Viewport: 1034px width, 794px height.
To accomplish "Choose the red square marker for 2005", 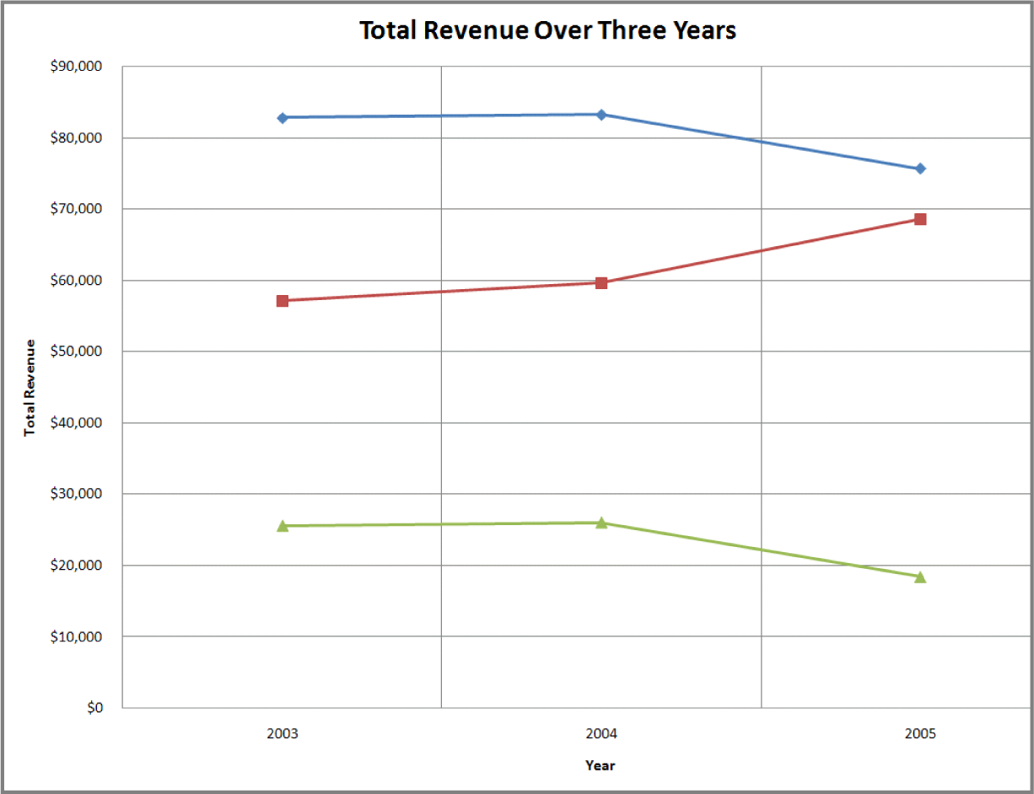I will 920,219.
